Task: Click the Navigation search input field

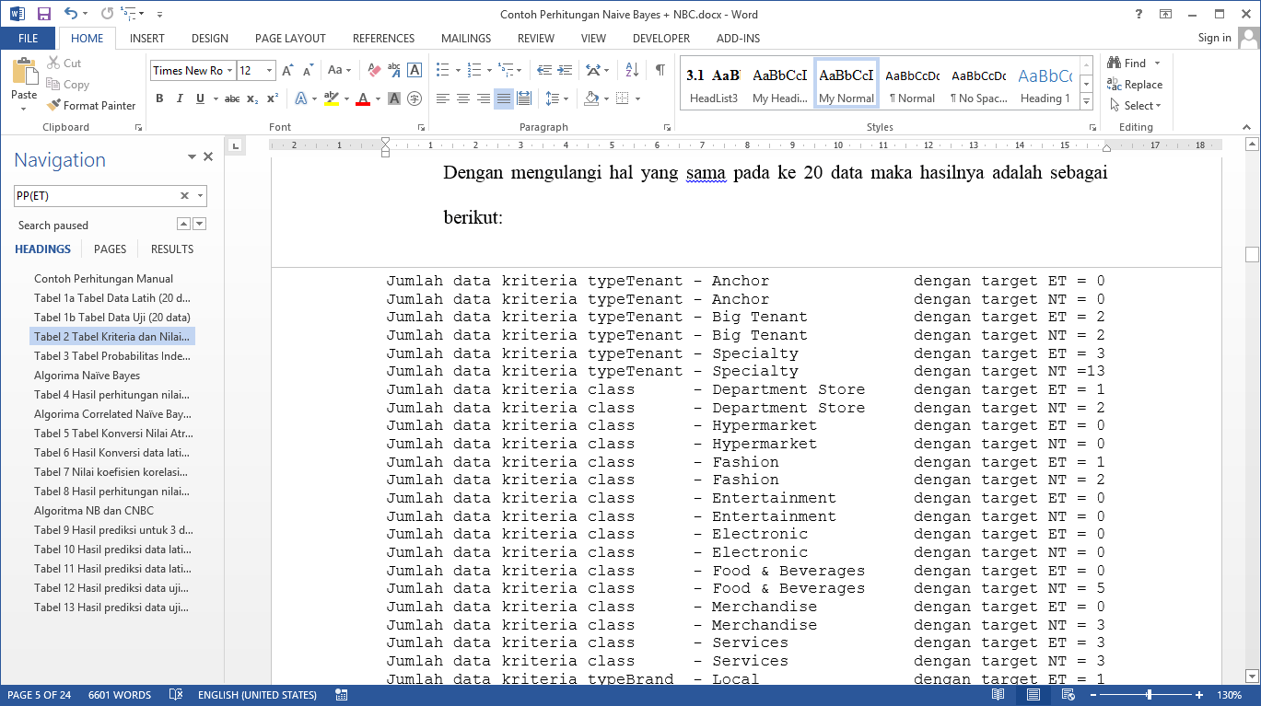Action: (95, 195)
